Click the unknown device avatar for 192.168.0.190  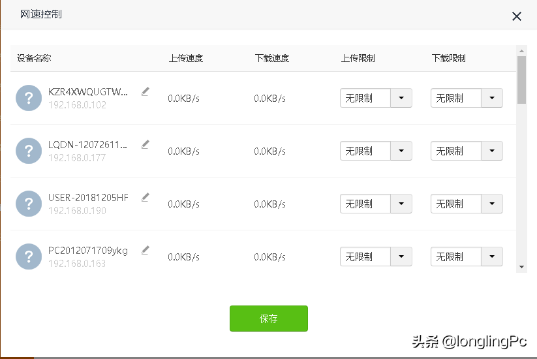tap(29, 204)
